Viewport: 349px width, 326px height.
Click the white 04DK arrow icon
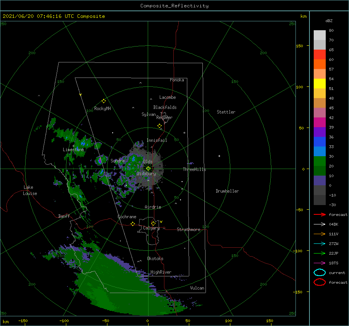tap(320, 224)
